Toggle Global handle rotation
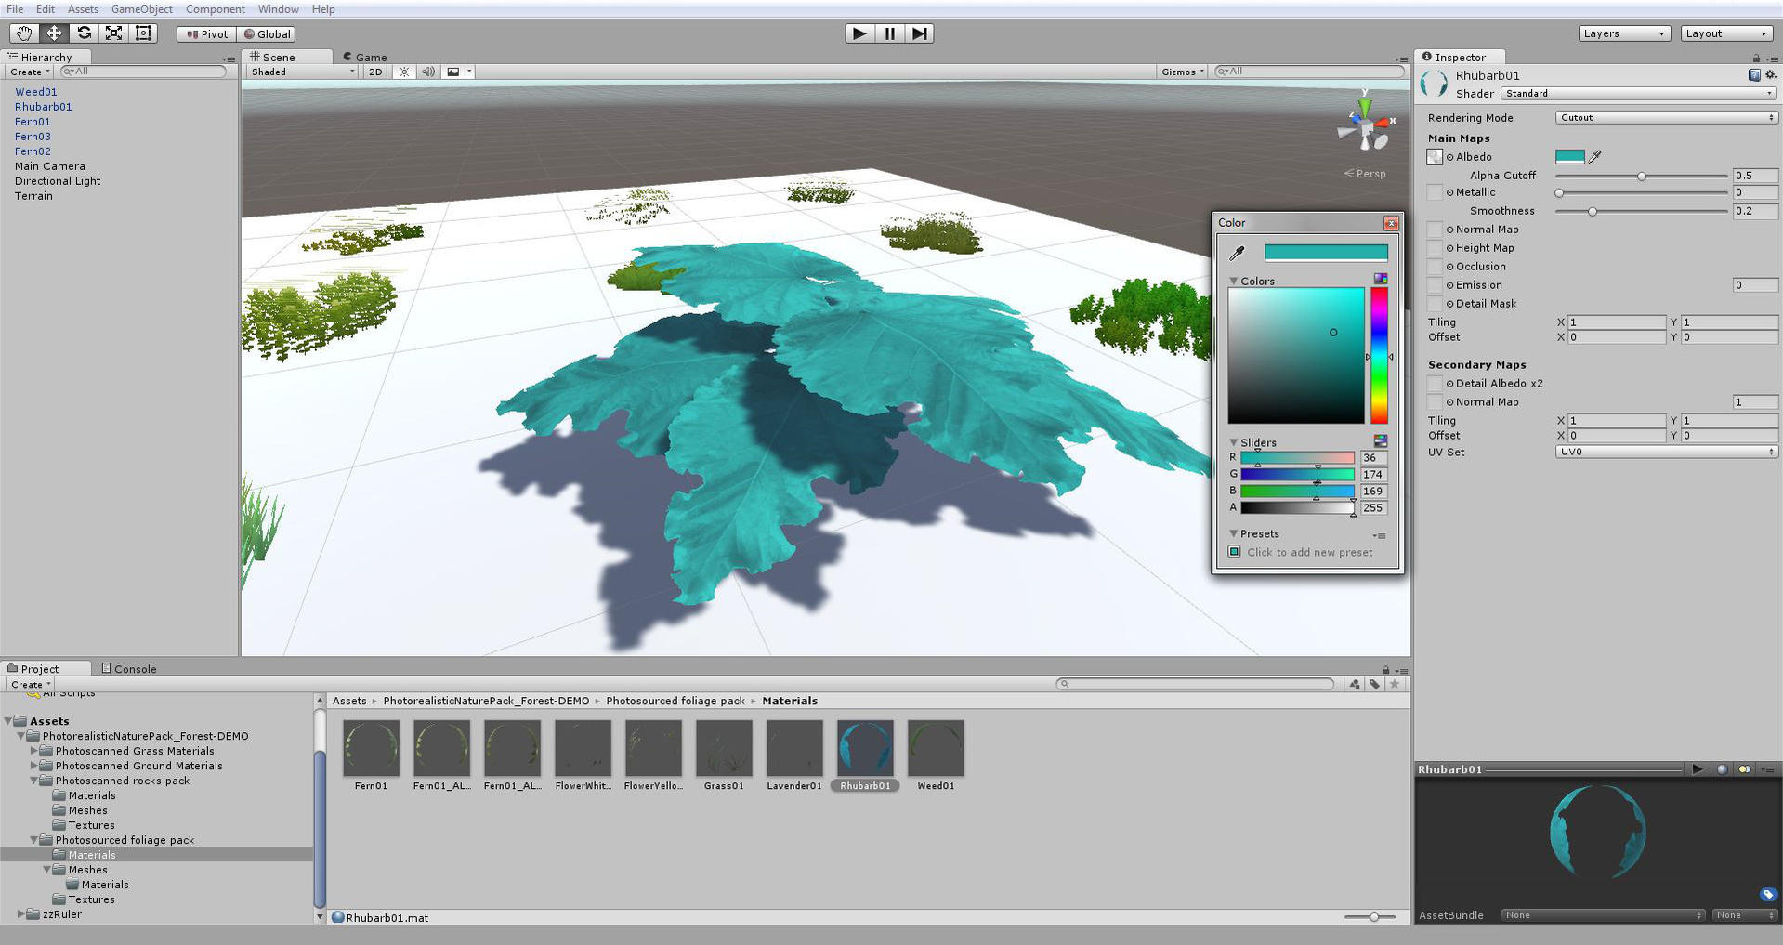1783x945 pixels. coord(267,33)
